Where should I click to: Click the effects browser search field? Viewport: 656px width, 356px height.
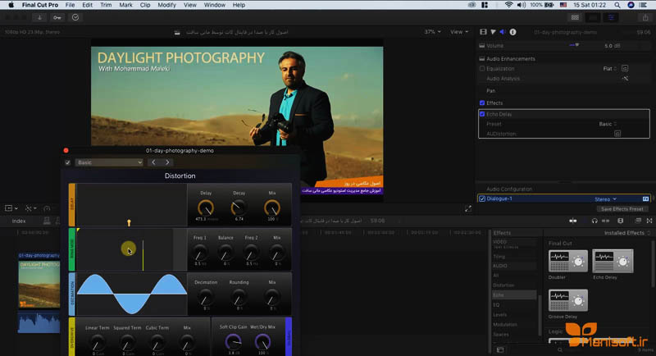[599, 349]
